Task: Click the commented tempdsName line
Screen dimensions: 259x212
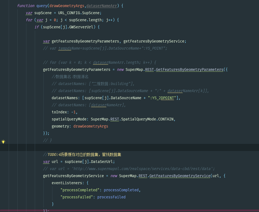Action: point(105,48)
